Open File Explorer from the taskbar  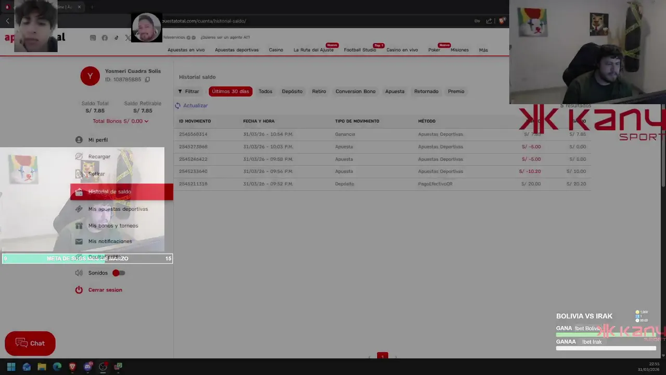(42, 367)
